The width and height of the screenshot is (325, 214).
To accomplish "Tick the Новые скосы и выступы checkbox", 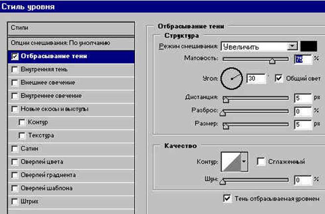I will click(x=15, y=109).
